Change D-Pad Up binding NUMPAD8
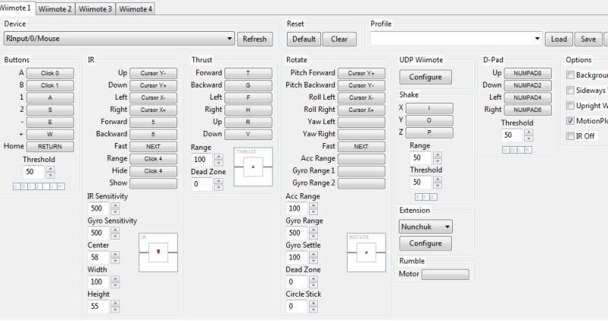Image resolution: width=608 pixels, height=321 pixels. click(527, 73)
